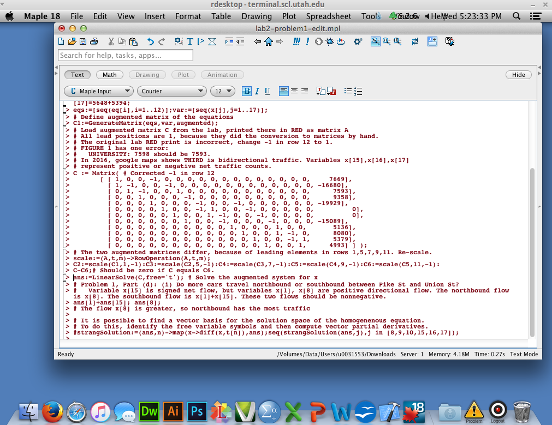Viewport: 552px width, 425px height.
Task: Click the Undo arrow icon
Action: (x=151, y=41)
